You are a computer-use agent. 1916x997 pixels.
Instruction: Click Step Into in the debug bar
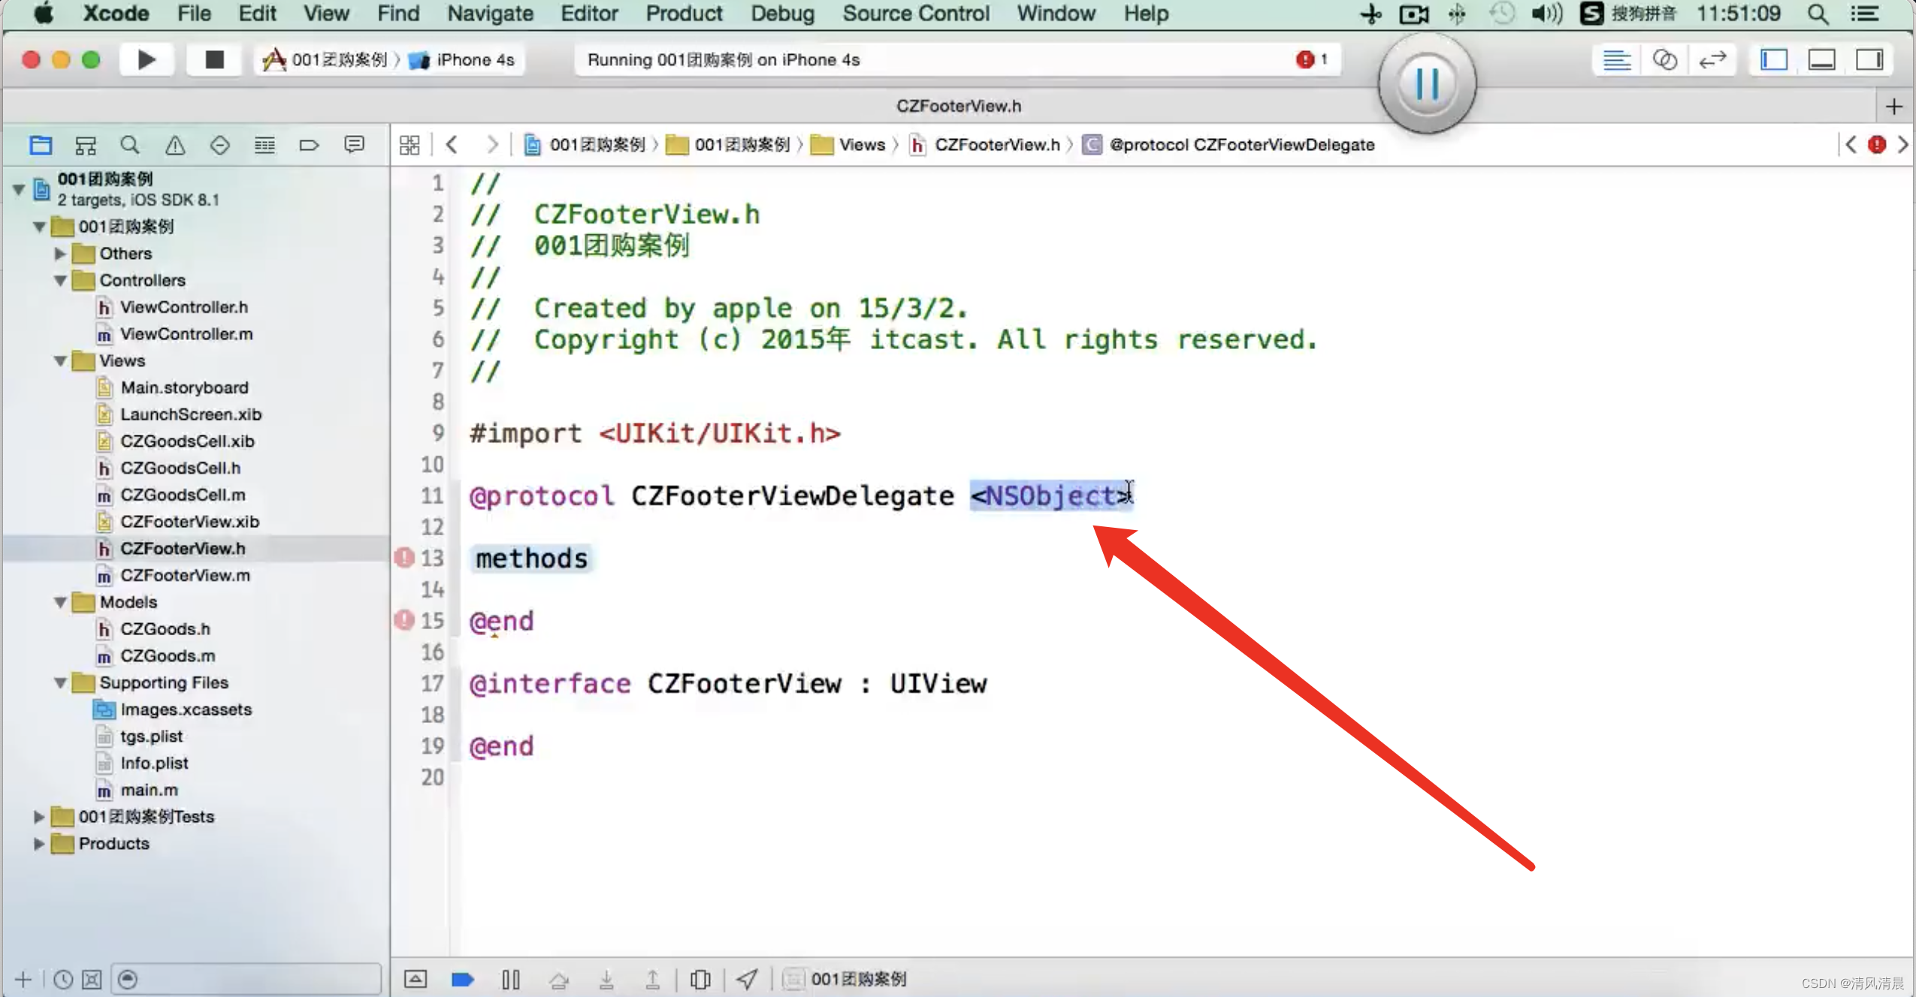click(x=606, y=979)
